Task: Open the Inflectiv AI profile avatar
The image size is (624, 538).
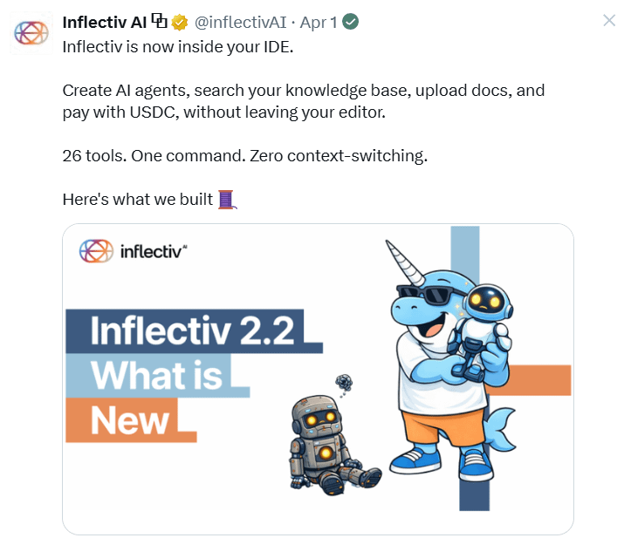Action: pos(31,32)
